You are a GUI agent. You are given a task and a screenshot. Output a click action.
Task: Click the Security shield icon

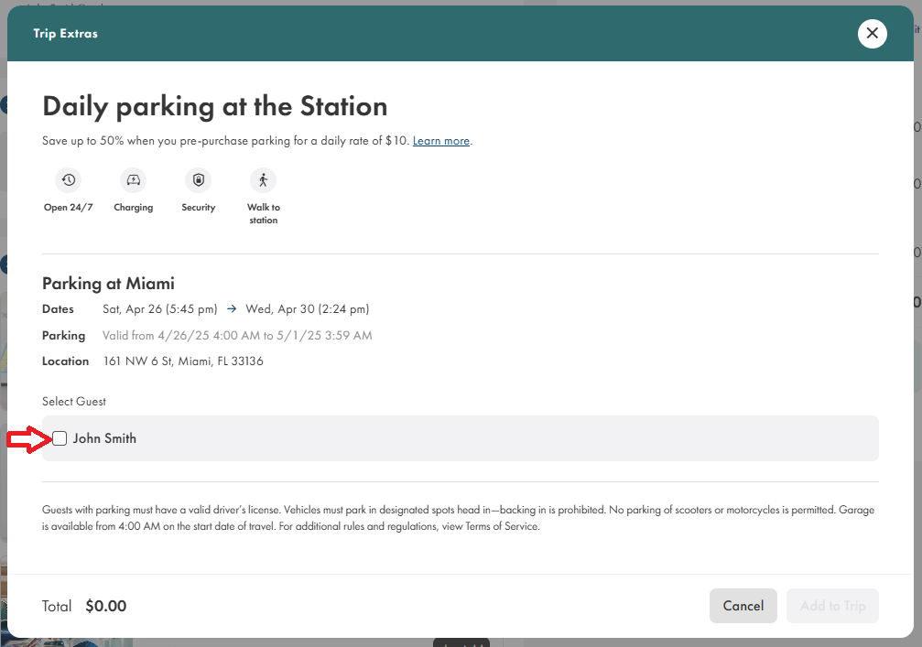click(x=198, y=180)
